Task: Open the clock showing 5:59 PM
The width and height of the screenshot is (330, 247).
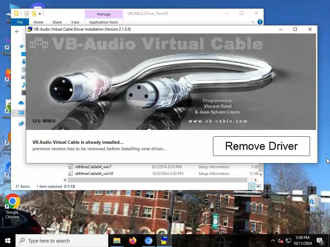Action: pos(303,241)
